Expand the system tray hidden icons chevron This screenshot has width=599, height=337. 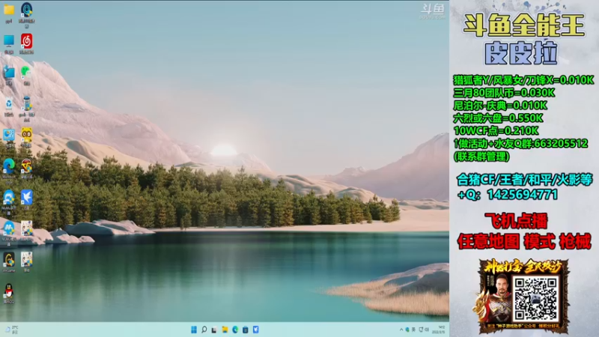401,330
